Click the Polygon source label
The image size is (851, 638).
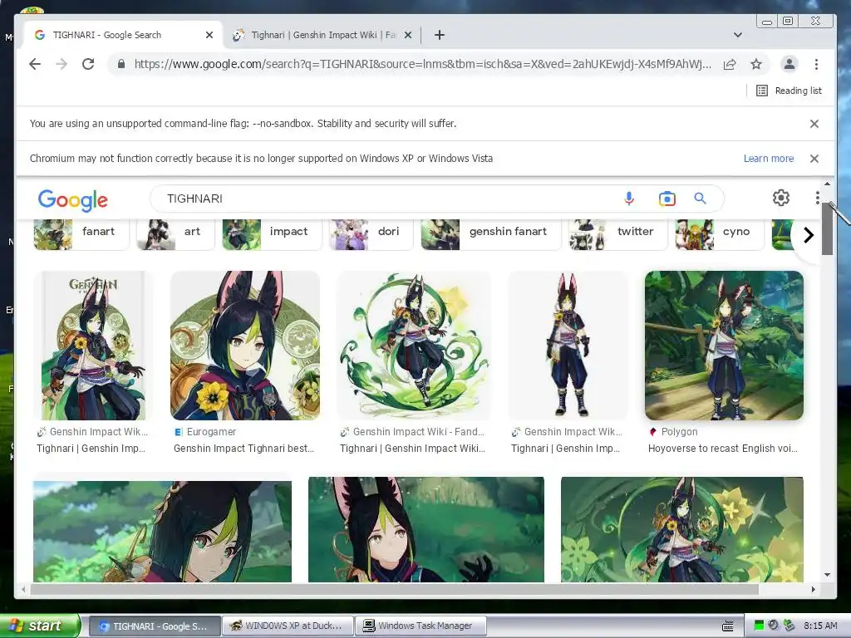pos(680,432)
